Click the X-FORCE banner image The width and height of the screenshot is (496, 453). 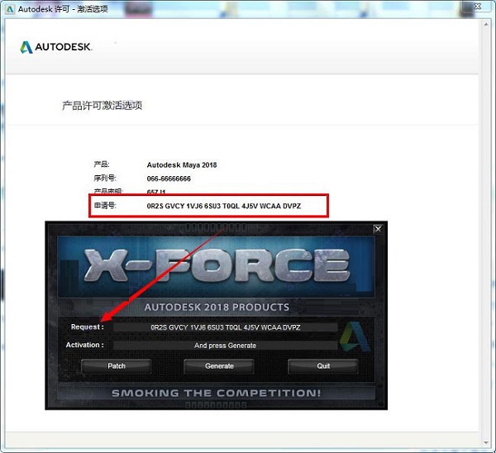[x=216, y=267]
